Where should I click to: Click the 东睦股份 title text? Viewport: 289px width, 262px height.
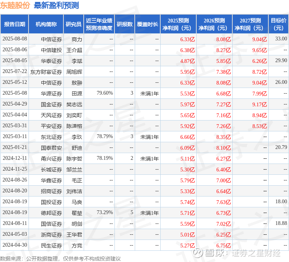click(15, 5)
